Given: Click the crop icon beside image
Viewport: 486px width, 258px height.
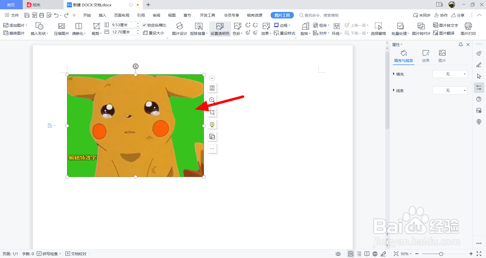Looking at the screenshot, I should [x=212, y=112].
